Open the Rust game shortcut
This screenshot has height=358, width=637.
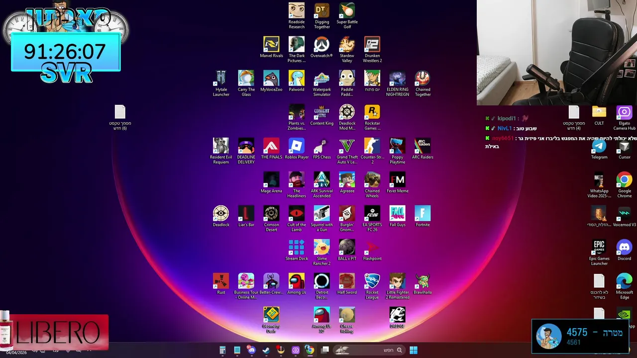(221, 284)
